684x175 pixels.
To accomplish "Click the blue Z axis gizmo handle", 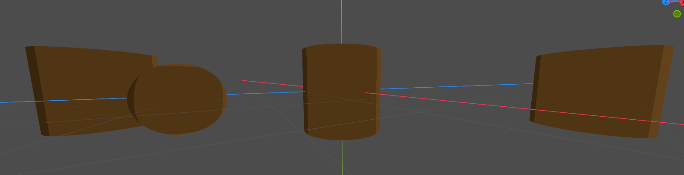I will click(666, 2).
